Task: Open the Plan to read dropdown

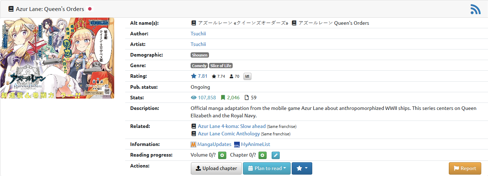Action: [267, 169]
